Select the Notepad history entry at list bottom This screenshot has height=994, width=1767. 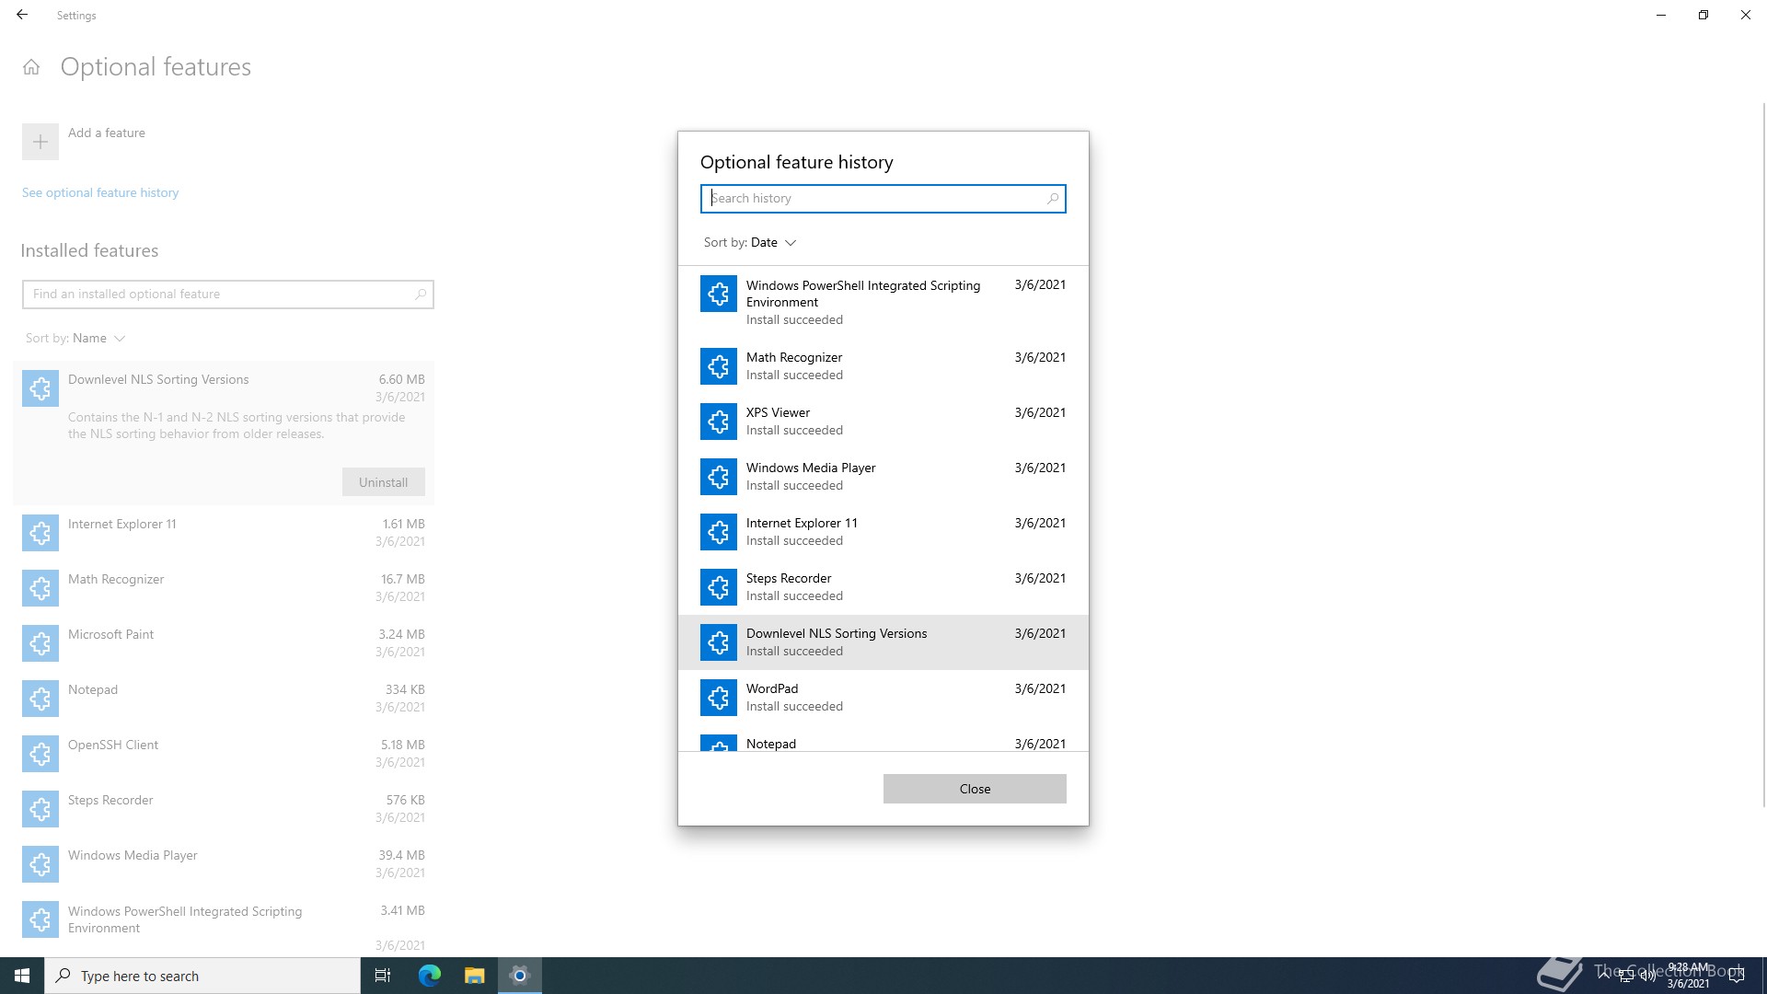pos(883,739)
